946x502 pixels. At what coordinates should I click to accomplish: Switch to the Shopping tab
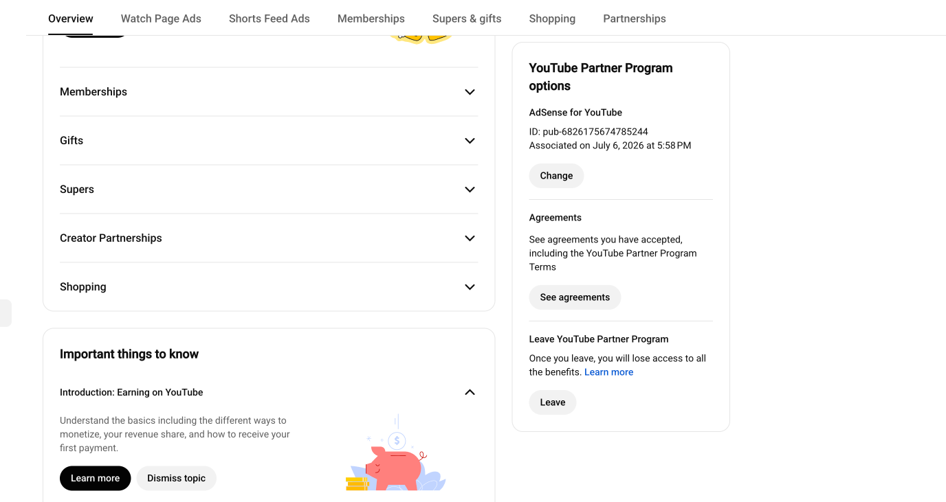(552, 19)
